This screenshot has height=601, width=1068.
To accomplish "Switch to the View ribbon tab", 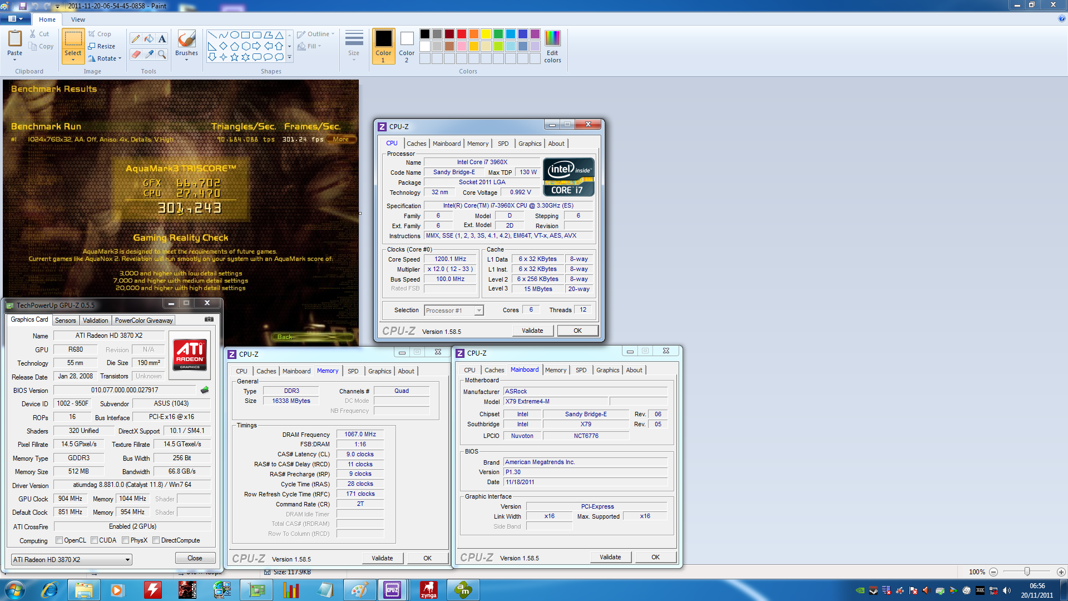I will pyautogui.click(x=78, y=19).
